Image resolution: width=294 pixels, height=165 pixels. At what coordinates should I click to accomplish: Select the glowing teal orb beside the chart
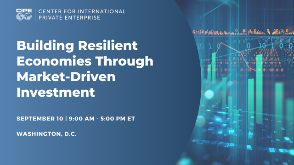coord(209,94)
